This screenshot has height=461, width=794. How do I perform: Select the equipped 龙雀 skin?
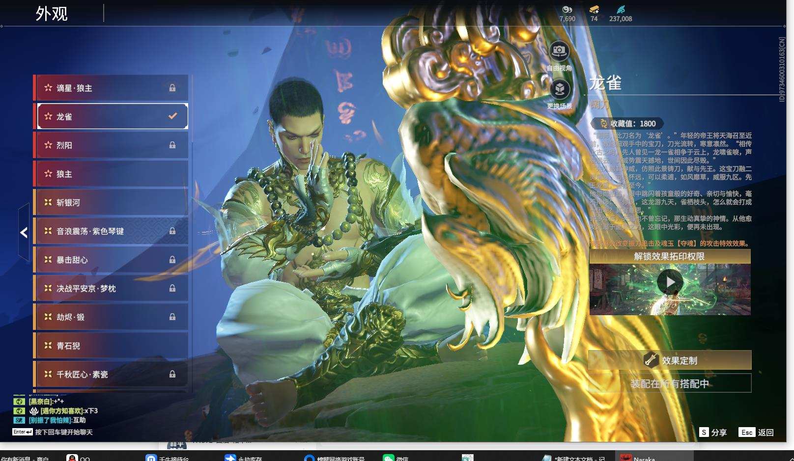(113, 116)
